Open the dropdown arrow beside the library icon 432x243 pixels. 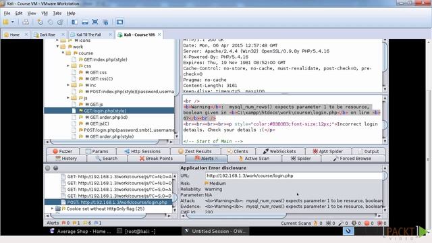click(12, 22)
